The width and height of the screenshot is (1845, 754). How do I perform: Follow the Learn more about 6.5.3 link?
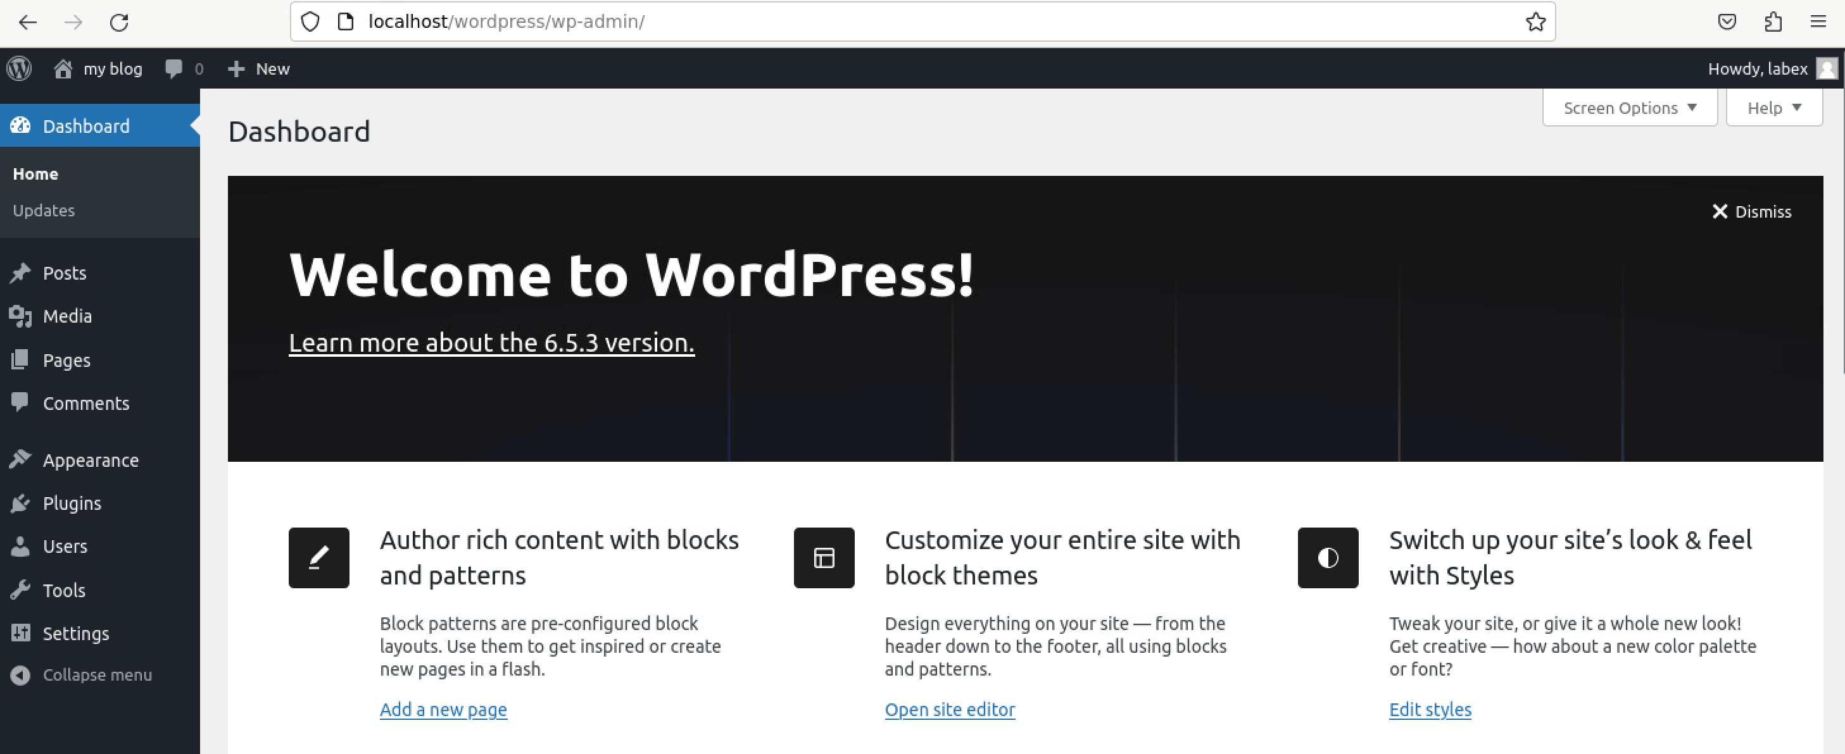coord(490,343)
